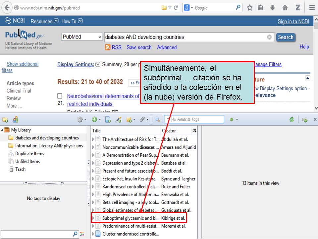Select Unfiled Items in library

(27, 162)
